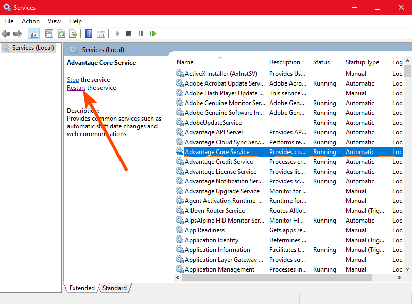Image resolution: width=412 pixels, height=304 pixels.
Task: Open the File menu
Action: click(x=9, y=21)
